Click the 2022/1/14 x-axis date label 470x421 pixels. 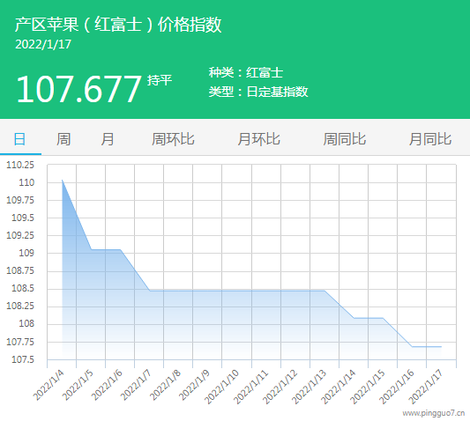[338, 387]
